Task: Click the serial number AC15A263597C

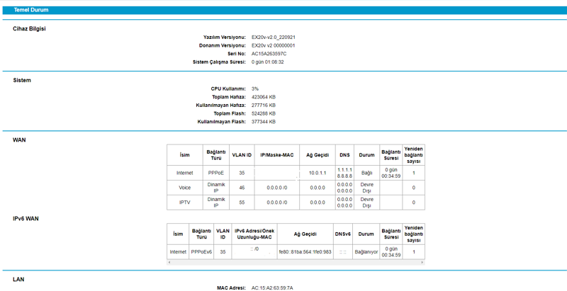Action: pos(269,54)
